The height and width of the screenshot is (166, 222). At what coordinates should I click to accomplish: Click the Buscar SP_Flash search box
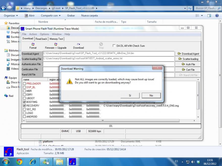click(207, 8)
